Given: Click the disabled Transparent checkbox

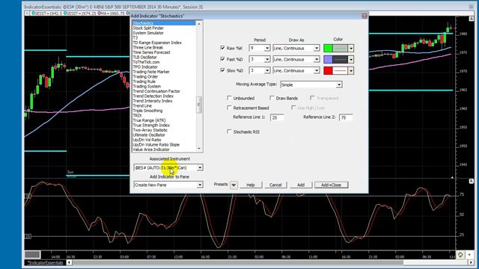Looking at the screenshot, I should click(x=312, y=98).
